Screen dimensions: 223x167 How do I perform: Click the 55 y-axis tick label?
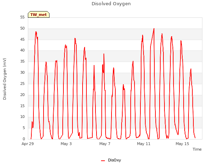click(22, 17)
